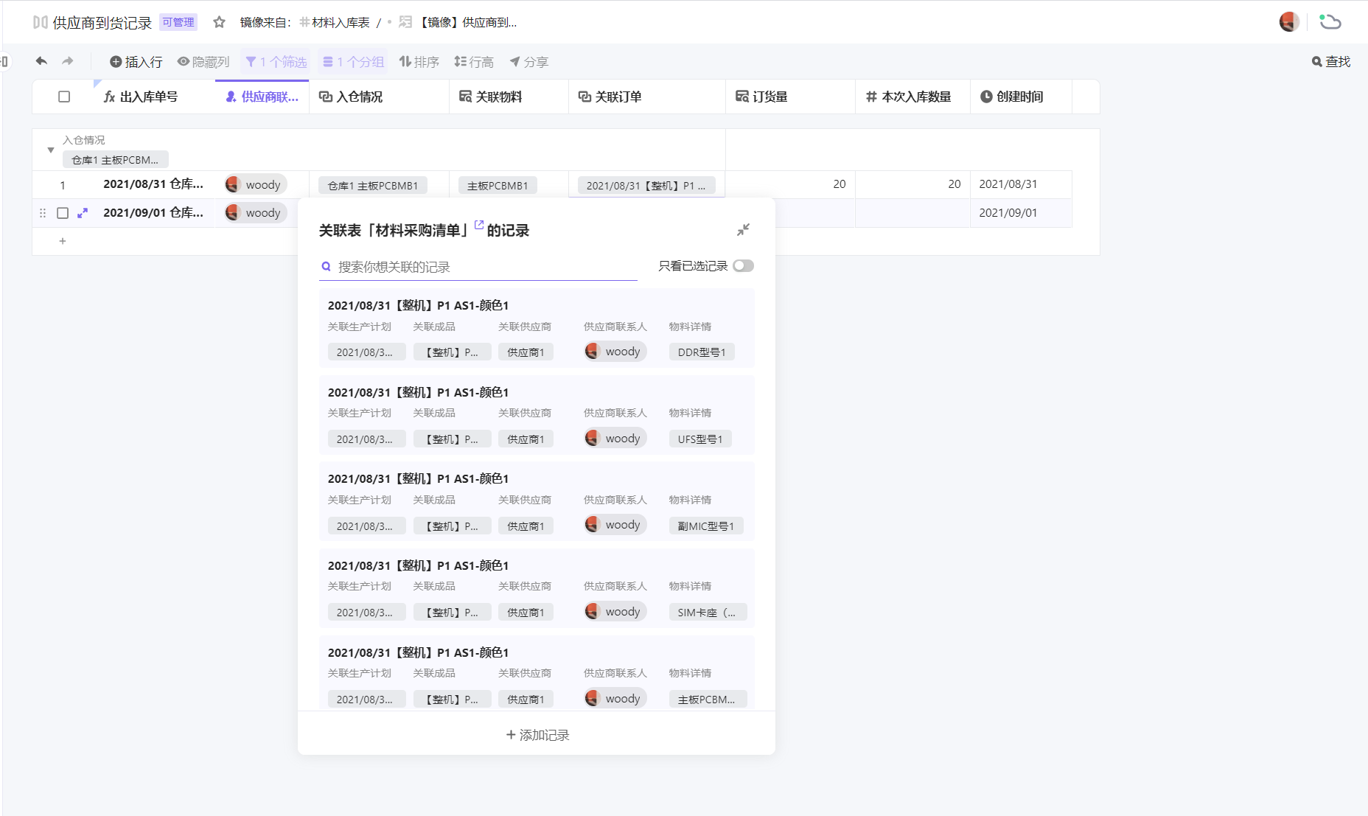Screen dimensions: 1368x816
Task: Enable the 只看已选记录 toggle
Action: point(743,266)
